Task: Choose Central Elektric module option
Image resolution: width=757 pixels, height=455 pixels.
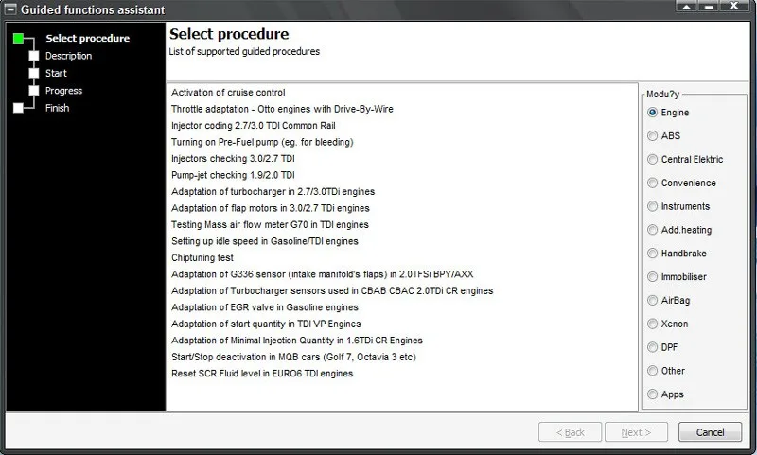Action: (652, 159)
